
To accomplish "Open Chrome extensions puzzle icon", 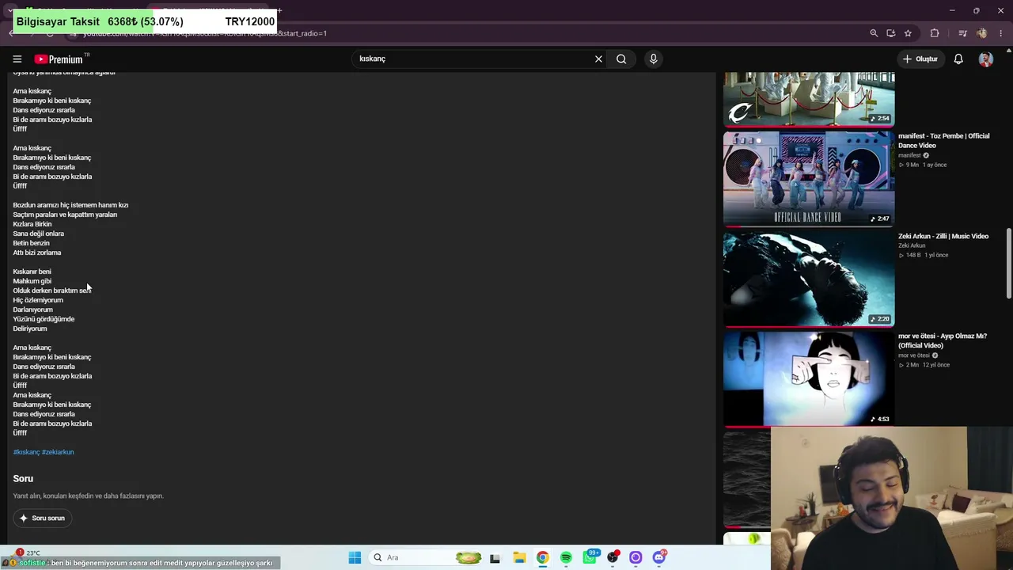I will (x=935, y=33).
